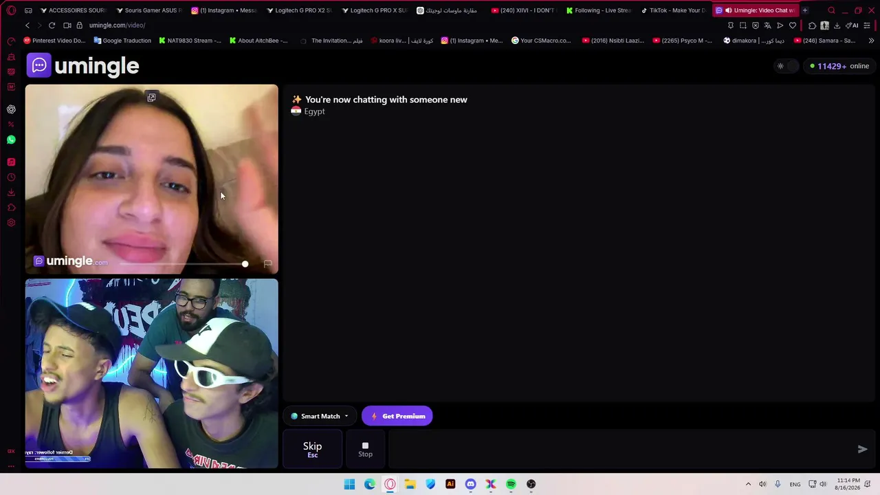The height and width of the screenshot is (495, 880).
Task: Switch to the Souris Gamer ASUS tab
Action: [x=148, y=10]
